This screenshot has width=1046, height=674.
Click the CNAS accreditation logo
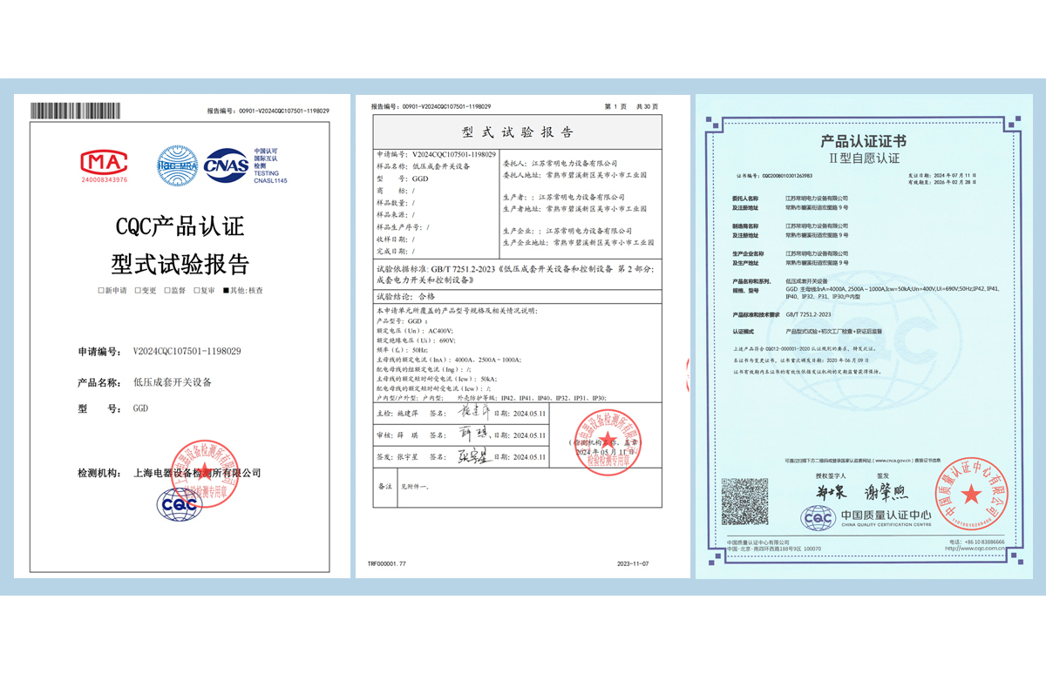pos(226,165)
